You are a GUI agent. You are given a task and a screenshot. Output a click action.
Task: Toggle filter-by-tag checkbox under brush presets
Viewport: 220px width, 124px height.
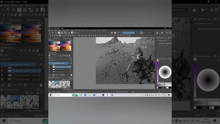tap(63, 90)
